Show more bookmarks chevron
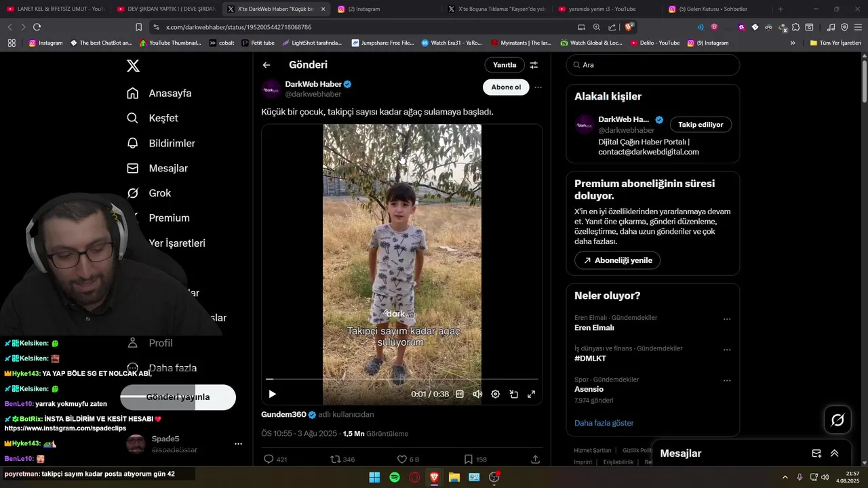 click(x=793, y=43)
